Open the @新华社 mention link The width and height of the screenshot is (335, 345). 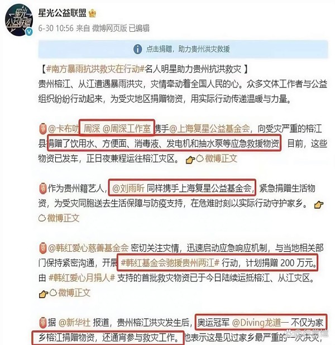pyautogui.click(x=75, y=323)
